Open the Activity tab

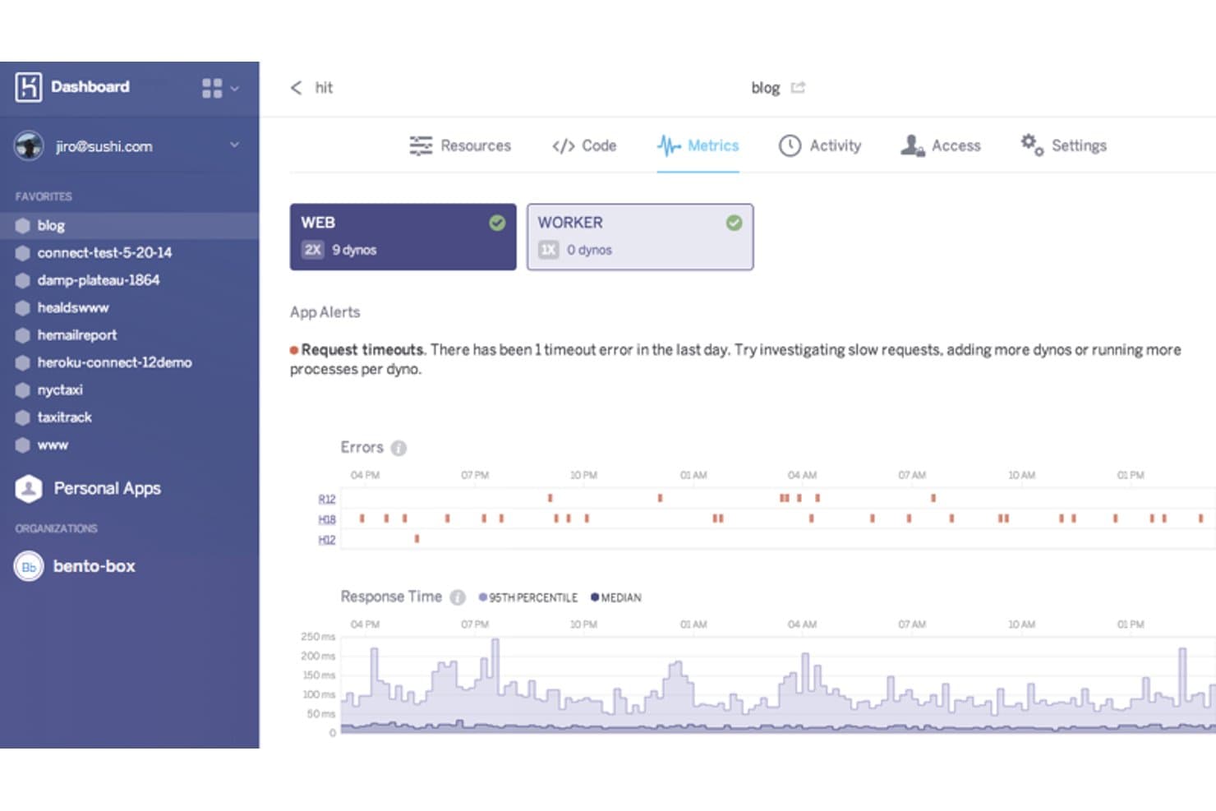[x=820, y=145]
